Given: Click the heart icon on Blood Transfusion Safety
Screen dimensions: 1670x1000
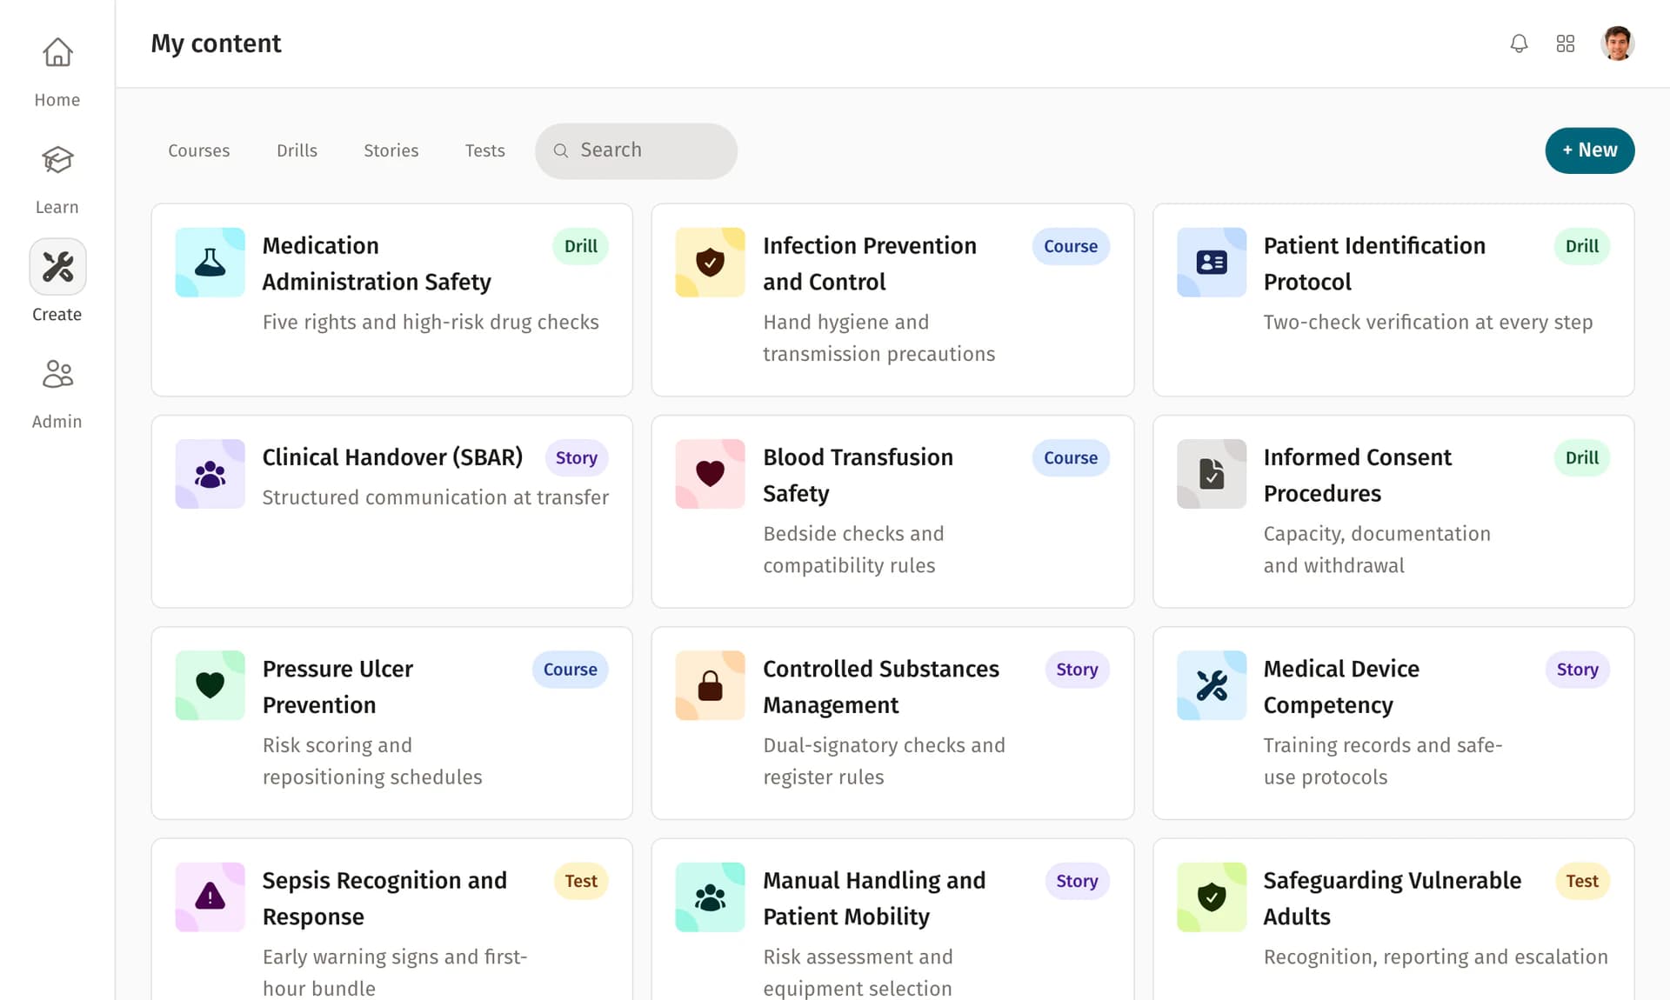Looking at the screenshot, I should (710, 474).
